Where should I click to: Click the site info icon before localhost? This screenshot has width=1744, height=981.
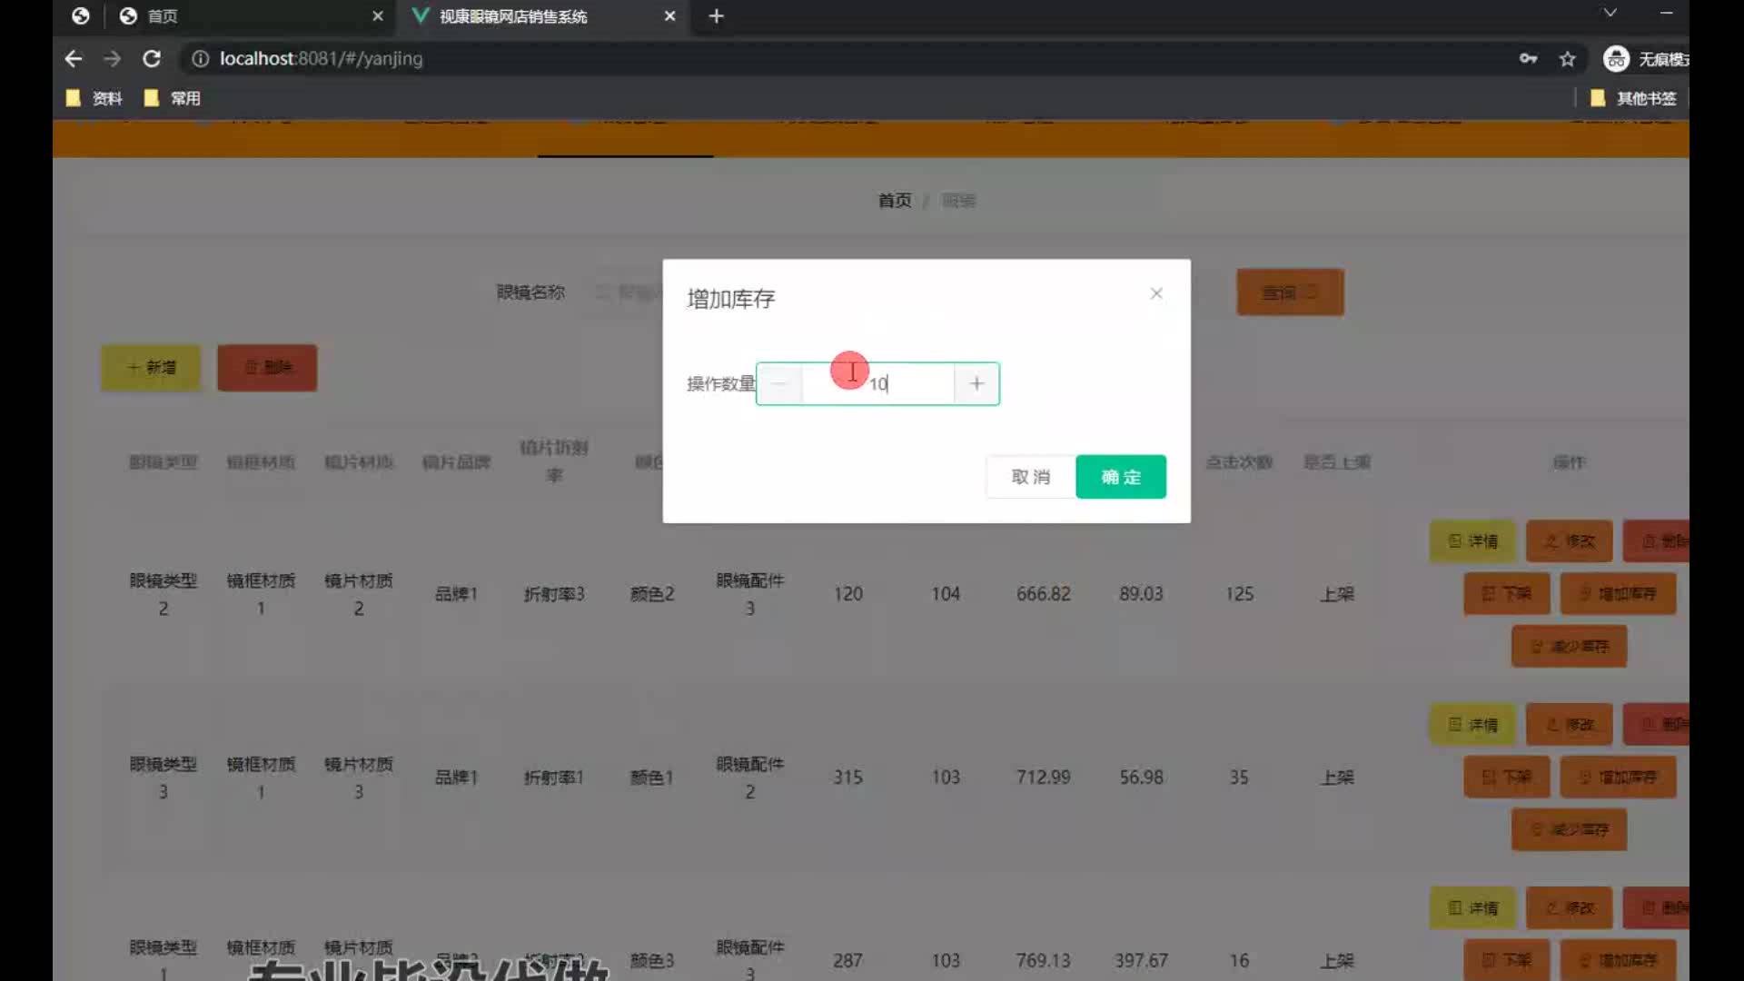point(200,59)
